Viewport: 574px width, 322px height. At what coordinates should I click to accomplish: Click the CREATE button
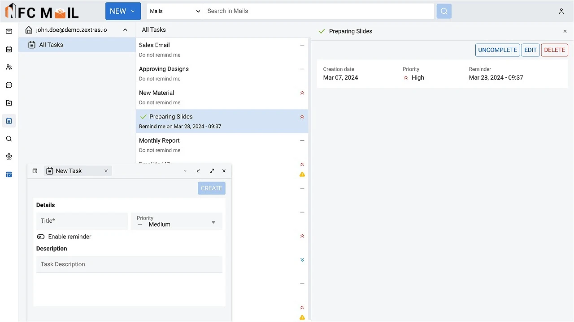pos(212,188)
